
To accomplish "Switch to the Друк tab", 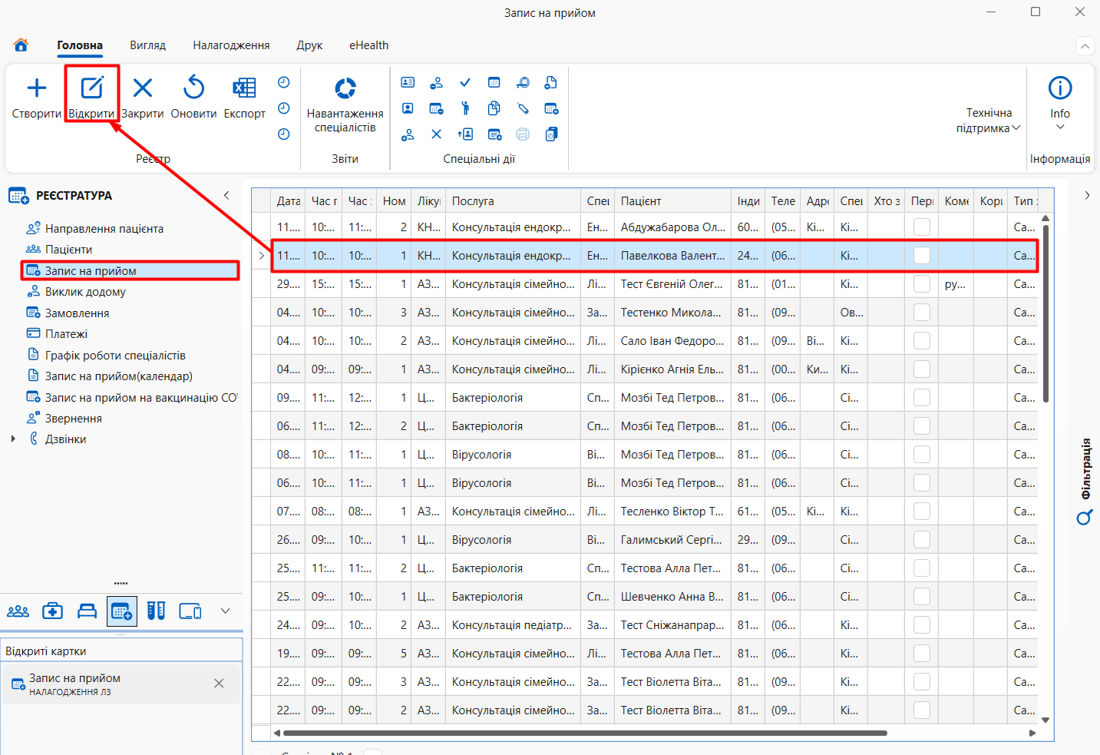I will (309, 45).
